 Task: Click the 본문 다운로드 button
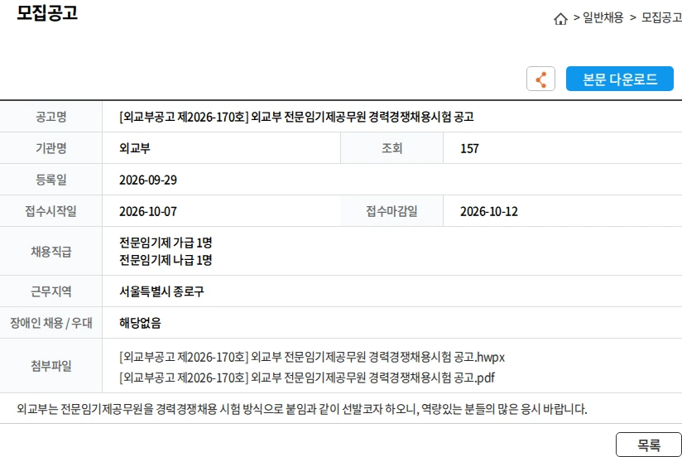tap(619, 79)
